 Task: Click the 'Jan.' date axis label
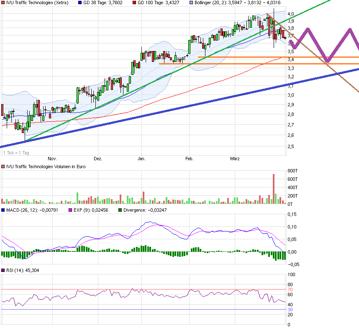pyautogui.click(x=141, y=159)
